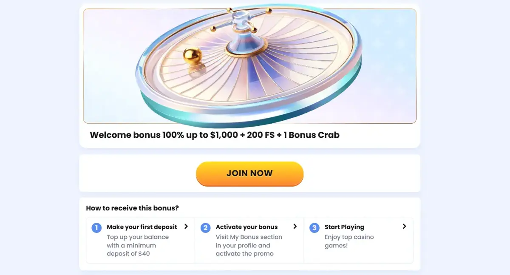This screenshot has height=275, width=510.
Task: Click the step 1 number badge
Action: click(96, 227)
